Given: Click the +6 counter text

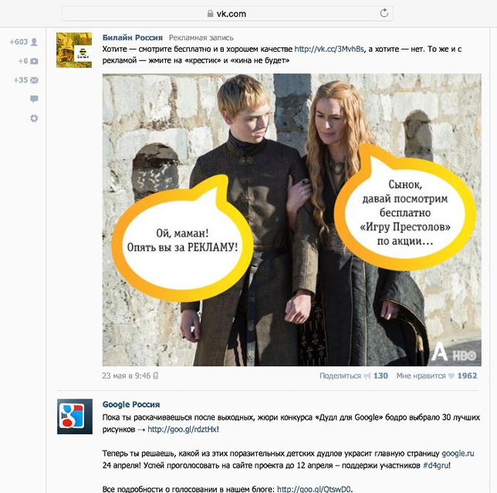Looking at the screenshot, I should coord(23,61).
